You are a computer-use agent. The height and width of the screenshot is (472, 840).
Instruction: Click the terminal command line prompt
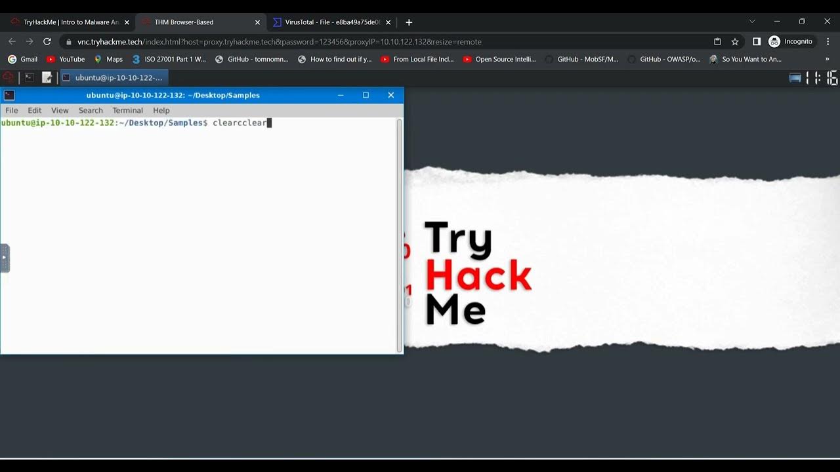pos(136,123)
